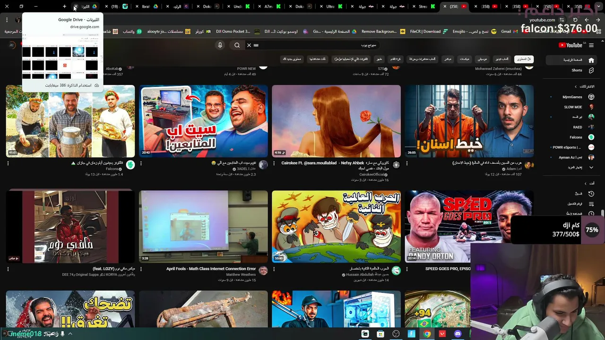Screen dimensions: 605x340
Task: Open more options for Cairokee video
Action: click(274, 163)
